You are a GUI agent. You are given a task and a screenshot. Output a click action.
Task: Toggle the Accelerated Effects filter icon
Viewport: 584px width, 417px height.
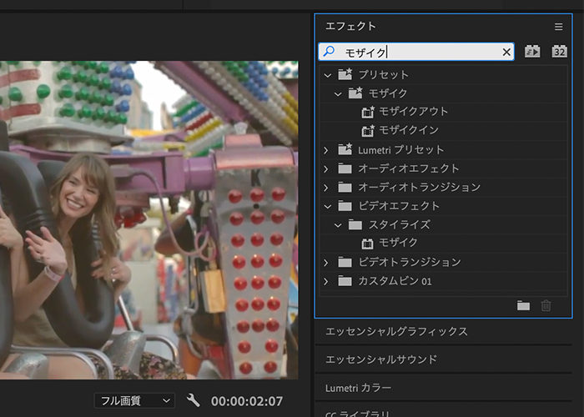pyautogui.click(x=532, y=53)
